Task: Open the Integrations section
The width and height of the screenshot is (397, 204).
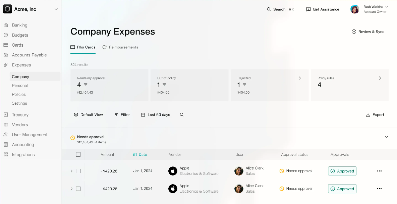Action: click(23, 155)
